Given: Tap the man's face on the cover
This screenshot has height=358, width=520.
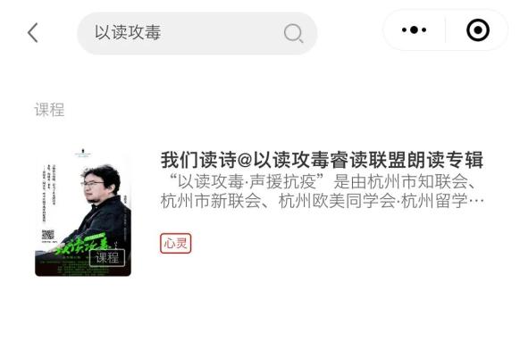Looking at the screenshot, I should 94,187.
